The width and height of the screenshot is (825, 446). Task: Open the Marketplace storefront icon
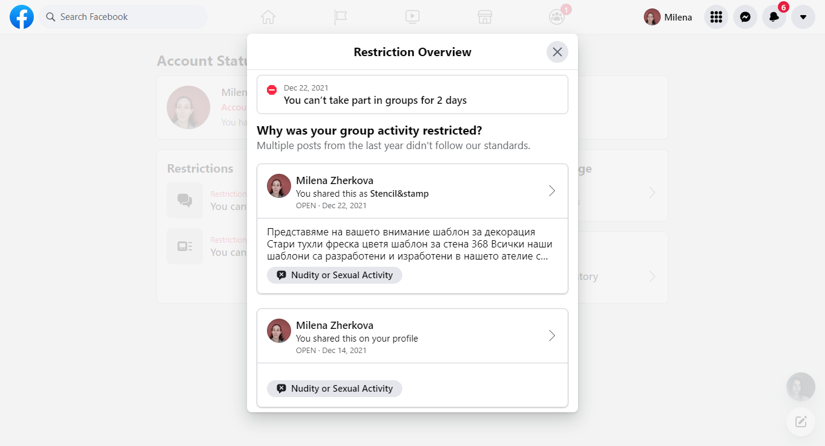(484, 17)
